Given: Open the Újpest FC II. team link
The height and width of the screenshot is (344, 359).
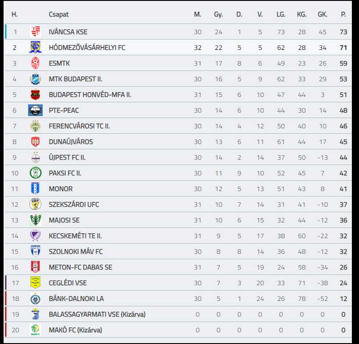Looking at the screenshot, I should 67,157.
